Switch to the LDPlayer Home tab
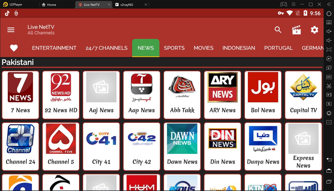 click(49, 5)
